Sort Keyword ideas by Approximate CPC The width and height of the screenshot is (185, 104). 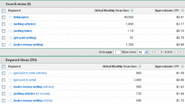(167, 67)
